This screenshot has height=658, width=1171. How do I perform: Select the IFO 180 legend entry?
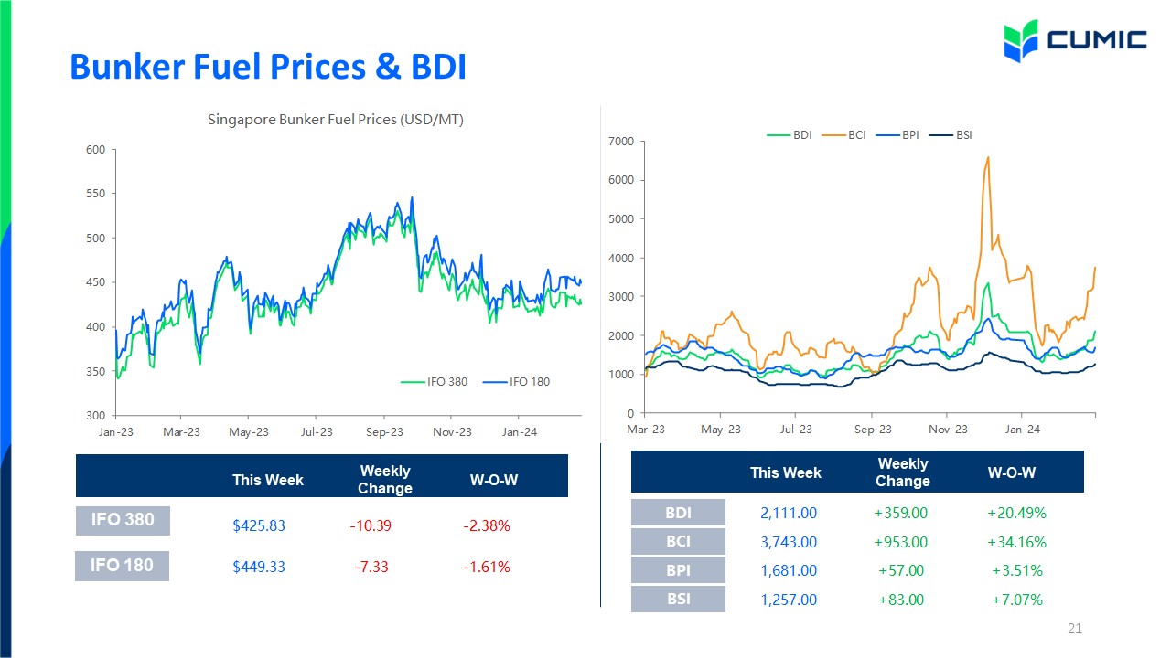[516, 381]
